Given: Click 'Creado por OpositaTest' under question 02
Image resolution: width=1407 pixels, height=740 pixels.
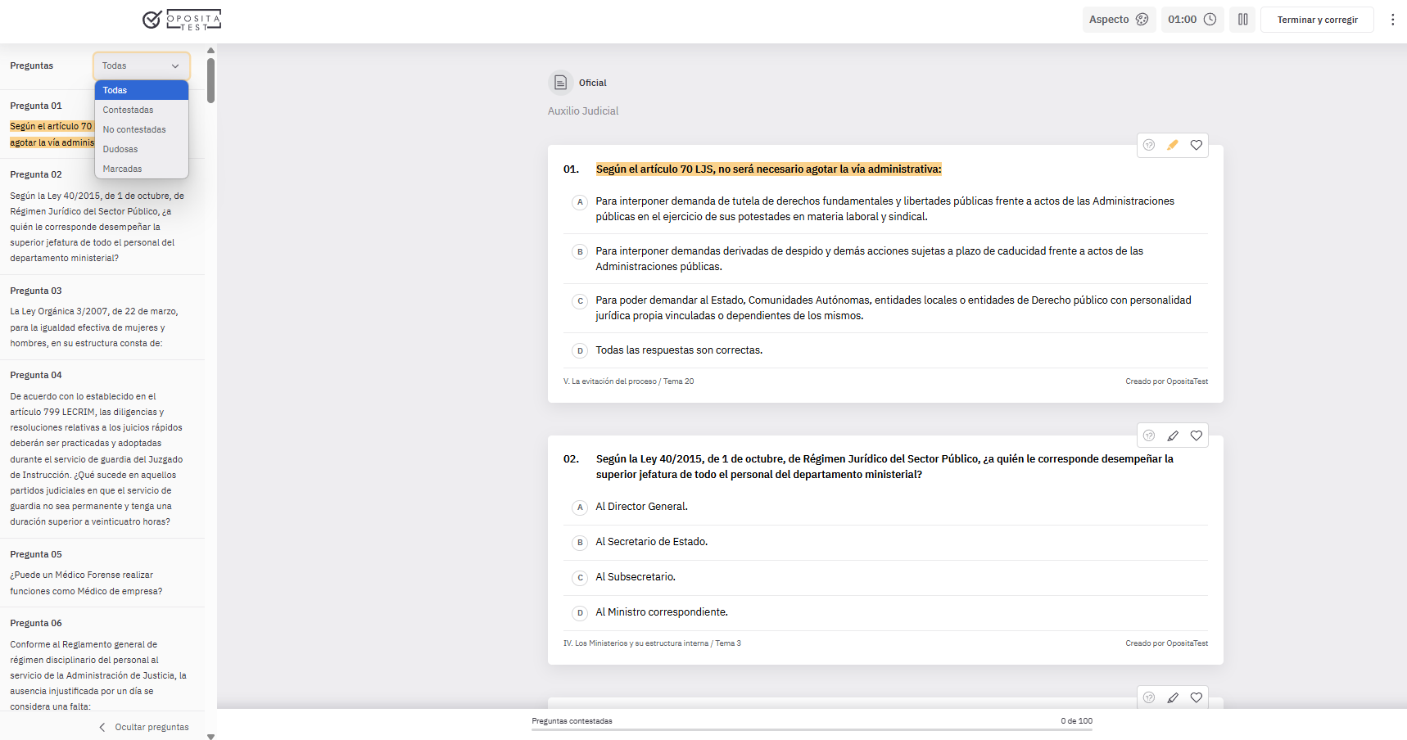Looking at the screenshot, I should click(x=1166, y=643).
